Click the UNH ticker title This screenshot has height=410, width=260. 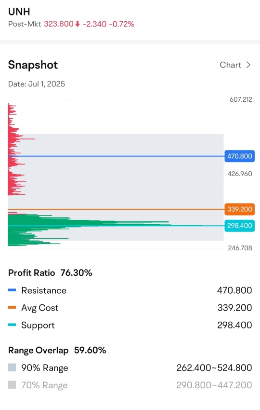click(19, 12)
